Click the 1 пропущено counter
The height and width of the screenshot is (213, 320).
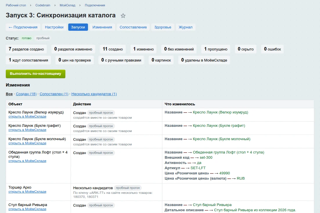point(216,49)
